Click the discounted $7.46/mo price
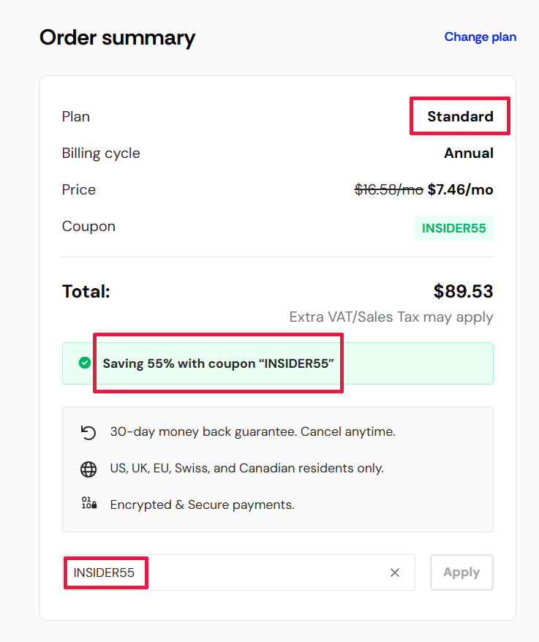Screen dimensions: 539x642 pyautogui.click(x=460, y=189)
